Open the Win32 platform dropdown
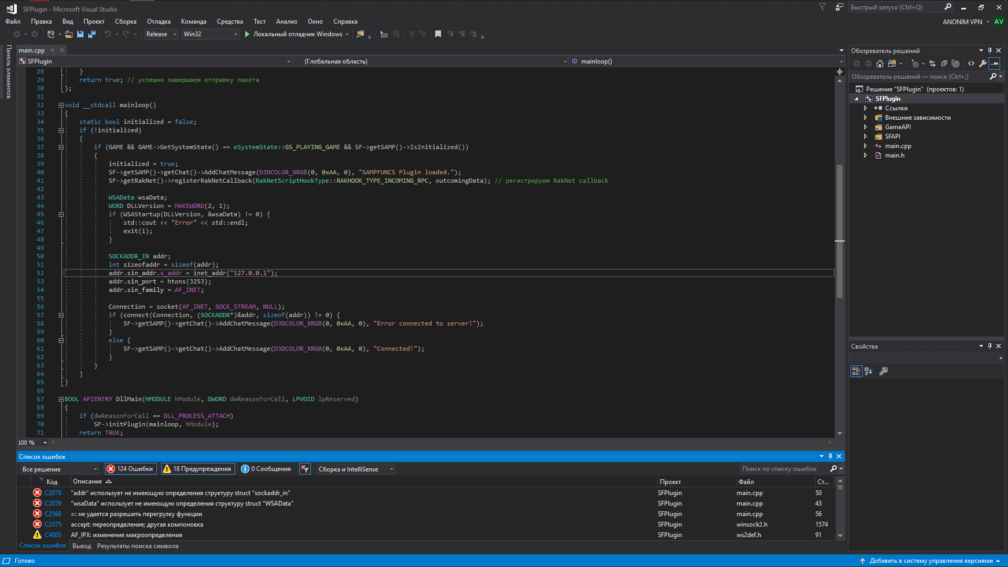The image size is (1008, 567). point(210,34)
